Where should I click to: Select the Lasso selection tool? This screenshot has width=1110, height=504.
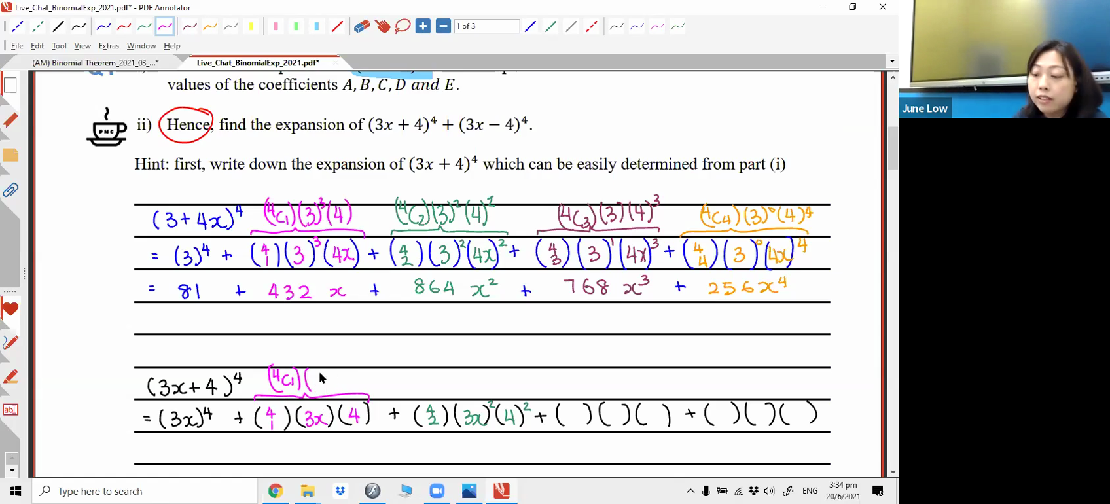pos(403,27)
